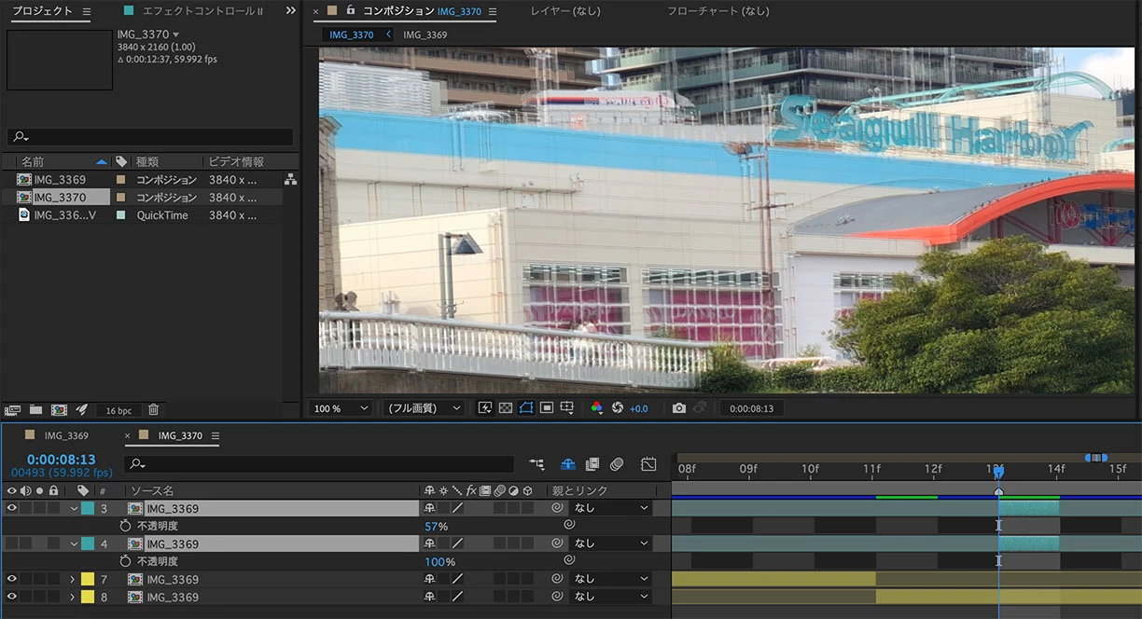Click label color swatch of QuickTime item
Viewport: 1142px width, 619px height.
[x=120, y=214]
